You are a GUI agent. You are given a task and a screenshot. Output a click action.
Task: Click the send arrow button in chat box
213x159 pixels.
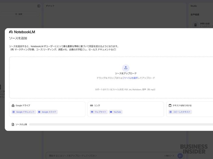[x=180, y=156]
